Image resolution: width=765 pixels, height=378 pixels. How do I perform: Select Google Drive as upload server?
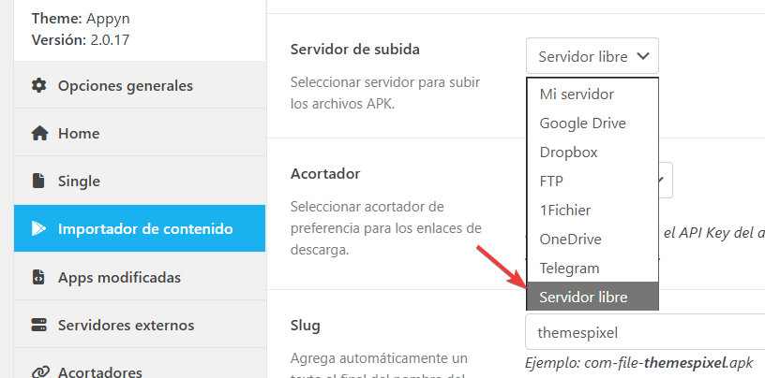[x=582, y=123]
